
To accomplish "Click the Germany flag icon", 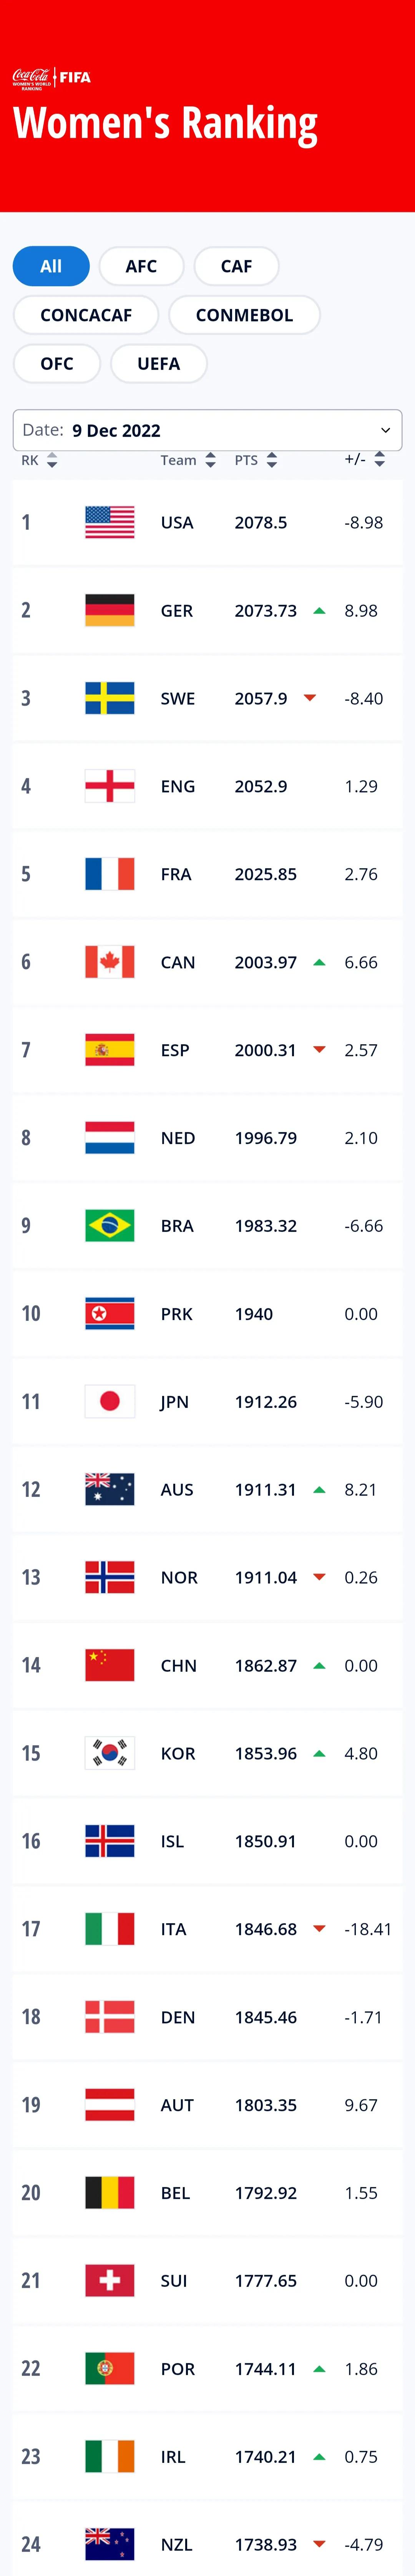I will [x=110, y=610].
